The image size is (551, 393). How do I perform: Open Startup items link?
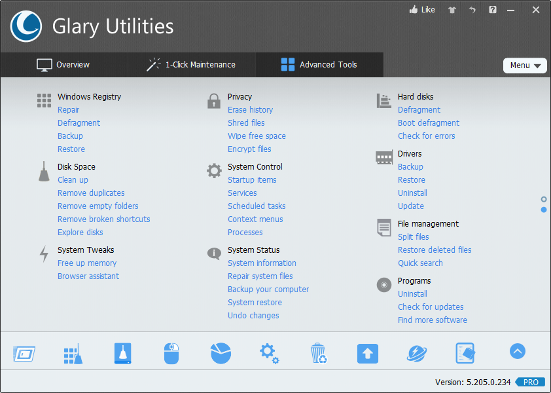252,179
